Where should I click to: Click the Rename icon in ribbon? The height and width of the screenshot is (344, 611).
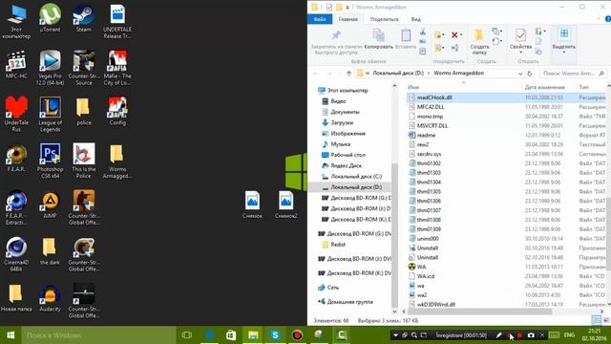tap(454, 48)
